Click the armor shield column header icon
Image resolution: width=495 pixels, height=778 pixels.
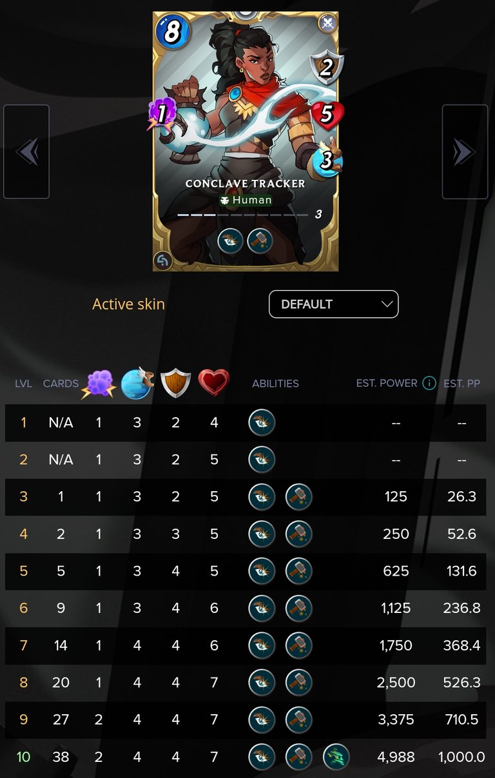[x=175, y=383]
